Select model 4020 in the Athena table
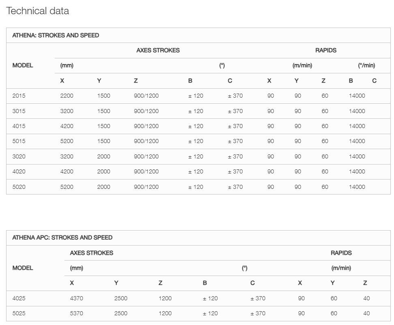The width and height of the screenshot is (394, 325). point(19,171)
